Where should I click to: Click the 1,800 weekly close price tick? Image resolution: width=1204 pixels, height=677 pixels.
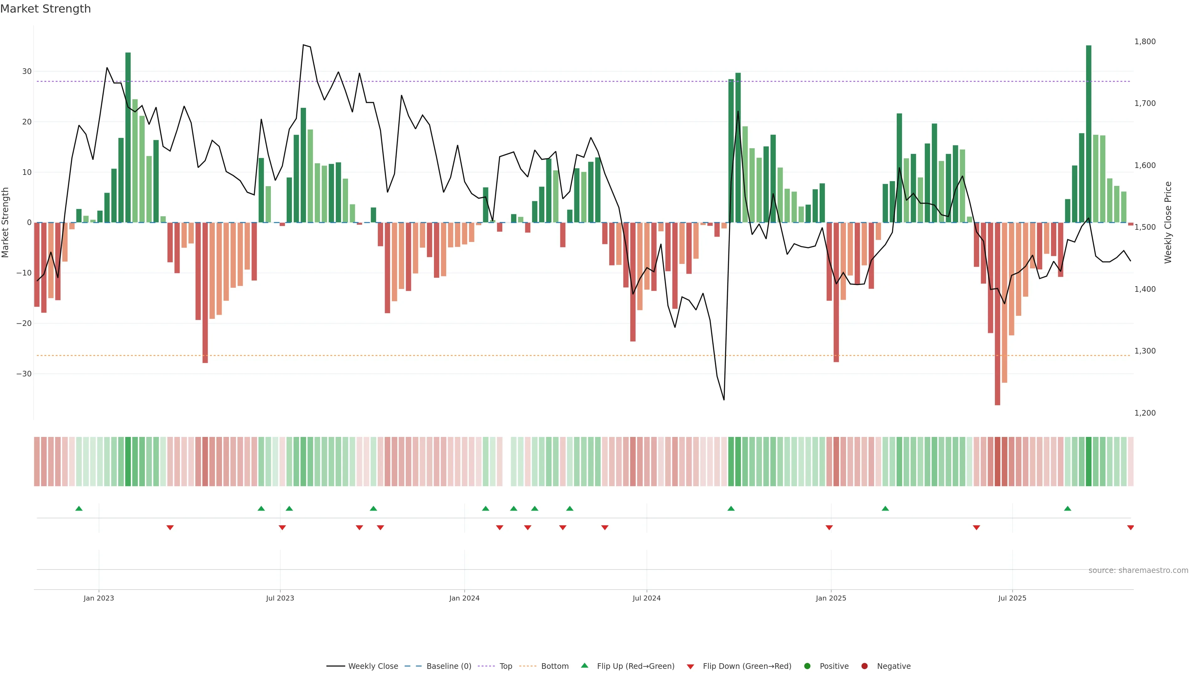(x=1145, y=42)
